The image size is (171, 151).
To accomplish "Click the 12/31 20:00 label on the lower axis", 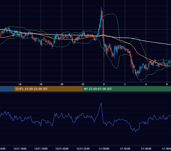I will point(62,148).
